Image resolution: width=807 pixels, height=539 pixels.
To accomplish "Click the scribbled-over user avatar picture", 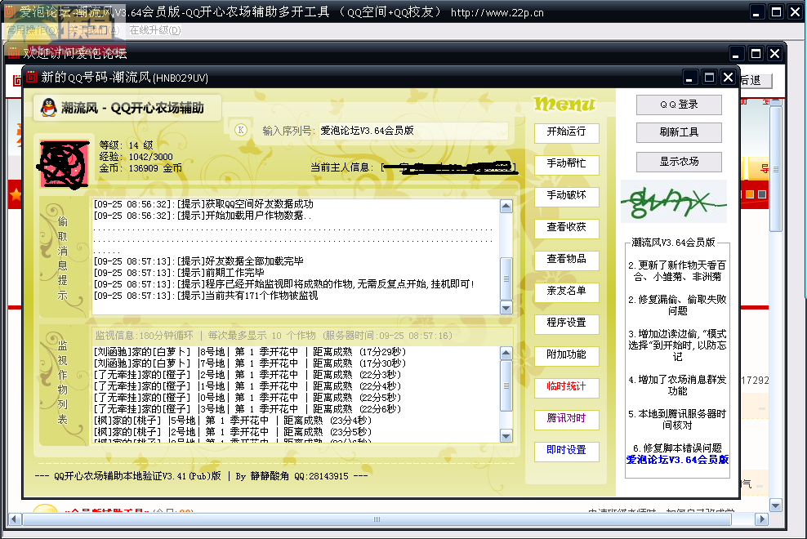I will tap(64, 163).
